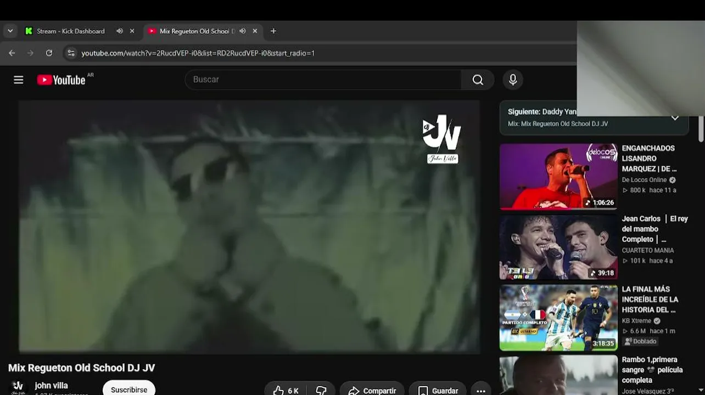Open the john villa channel name
Image resolution: width=705 pixels, height=395 pixels.
[x=51, y=386]
